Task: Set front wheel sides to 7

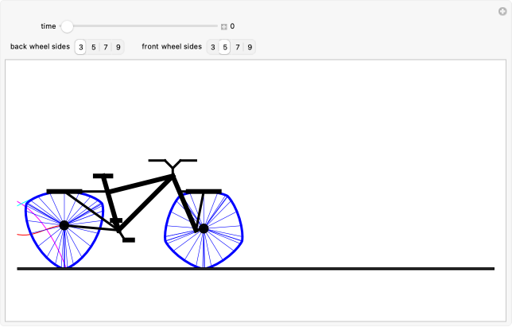Action: coord(238,48)
